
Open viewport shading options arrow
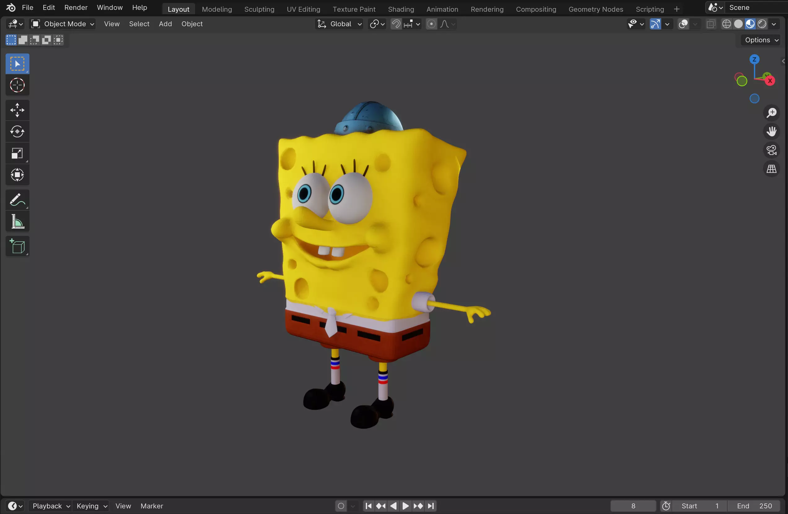point(774,24)
